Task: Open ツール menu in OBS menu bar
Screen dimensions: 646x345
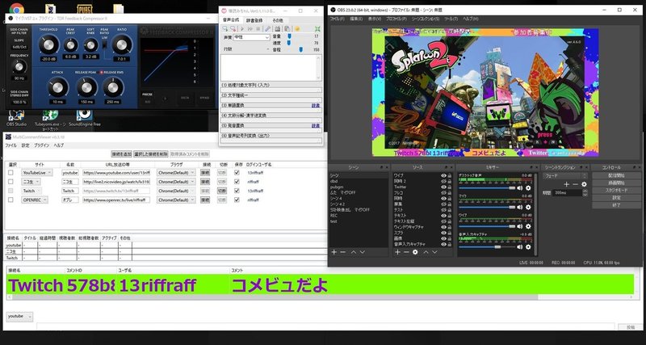Action: [x=451, y=19]
